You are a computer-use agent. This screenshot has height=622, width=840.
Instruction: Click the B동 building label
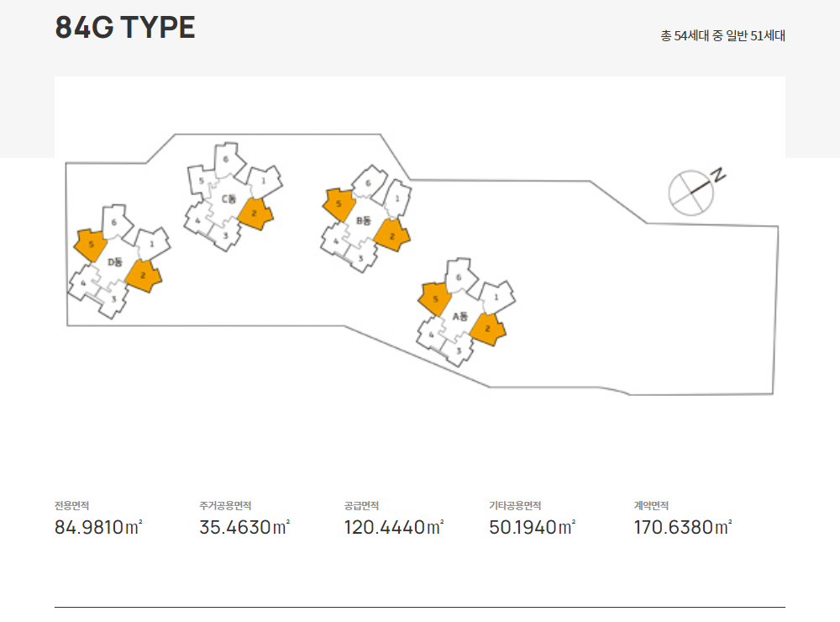[363, 220]
